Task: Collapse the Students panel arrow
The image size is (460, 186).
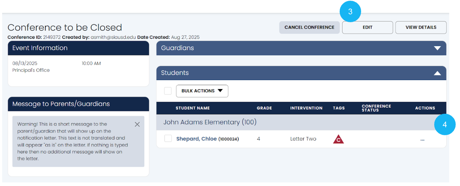Action: click(x=437, y=73)
